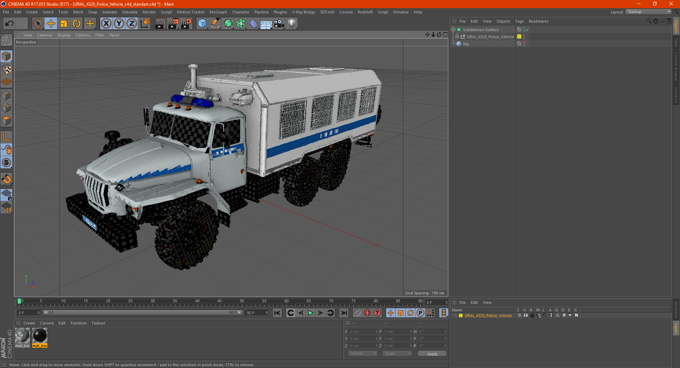Screen dimensions: 680x368
Task: Open Objects panel Tags menu
Action: pos(519,21)
